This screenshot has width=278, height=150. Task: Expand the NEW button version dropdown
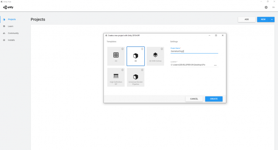pyautogui.click(x=272, y=19)
